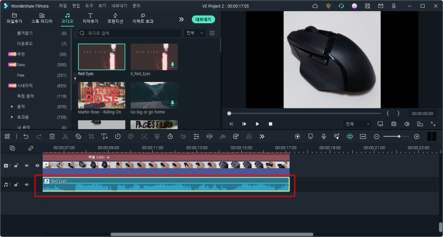Open the 전부 filter dropdown
Image resolution: width=443 pixels, height=237 pixels.
pos(195,33)
